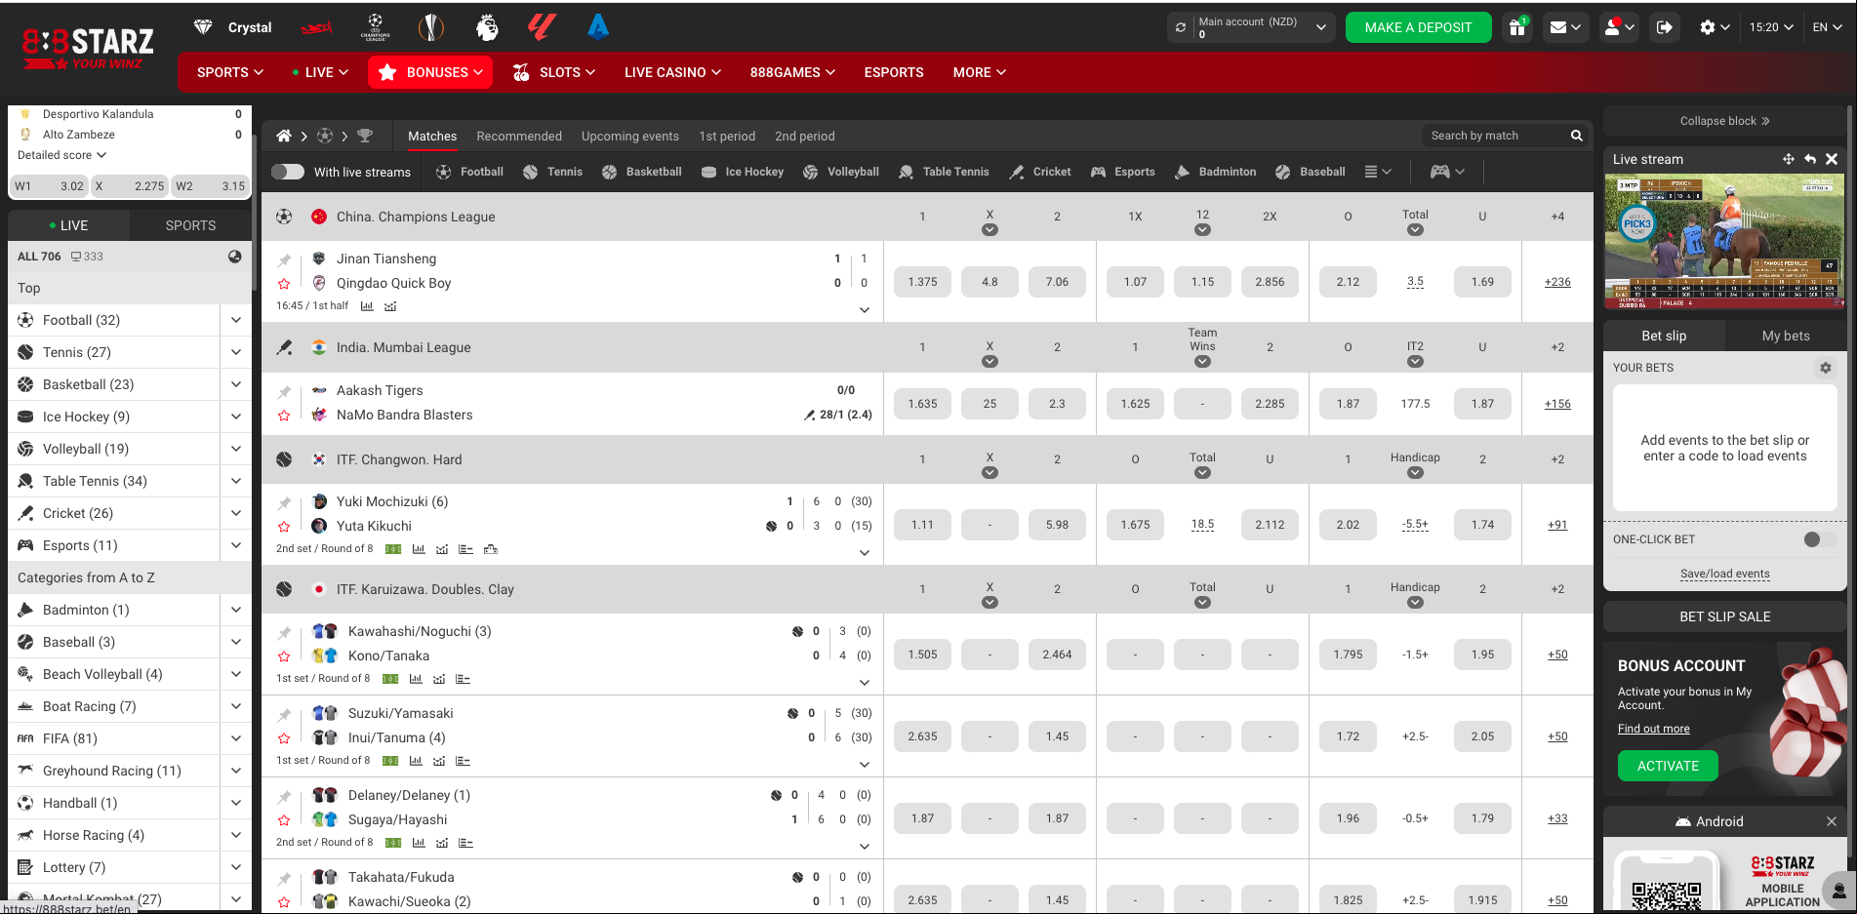
Task: Open the gift box promotions icon
Action: click(1517, 27)
